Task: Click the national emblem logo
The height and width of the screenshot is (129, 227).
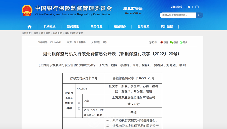Action: pos(27,10)
